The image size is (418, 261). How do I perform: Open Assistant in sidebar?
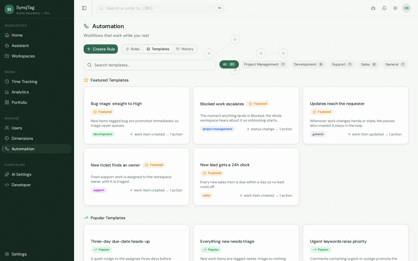pyautogui.click(x=37, y=46)
